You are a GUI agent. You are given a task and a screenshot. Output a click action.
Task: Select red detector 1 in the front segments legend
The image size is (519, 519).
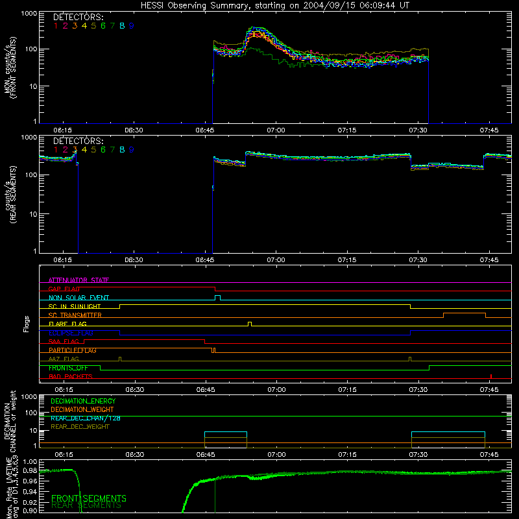56,26
